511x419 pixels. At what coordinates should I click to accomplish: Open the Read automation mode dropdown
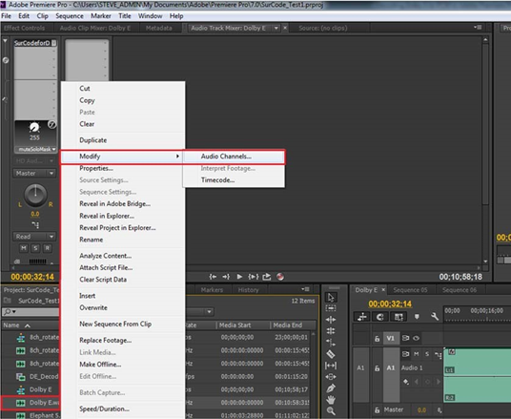coord(34,237)
